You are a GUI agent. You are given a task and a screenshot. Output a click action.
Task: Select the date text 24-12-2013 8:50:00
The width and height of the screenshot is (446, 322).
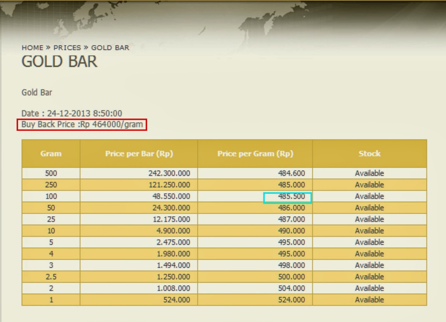[84, 113]
